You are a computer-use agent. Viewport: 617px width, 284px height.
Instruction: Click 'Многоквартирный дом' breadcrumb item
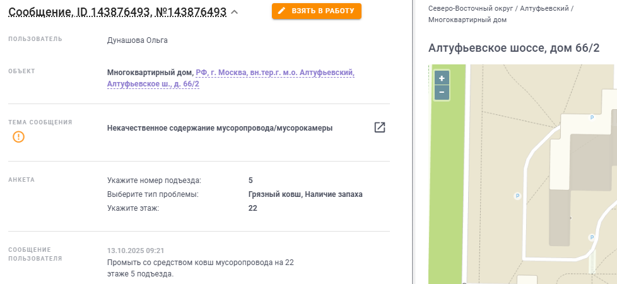(x=467, y=20)
